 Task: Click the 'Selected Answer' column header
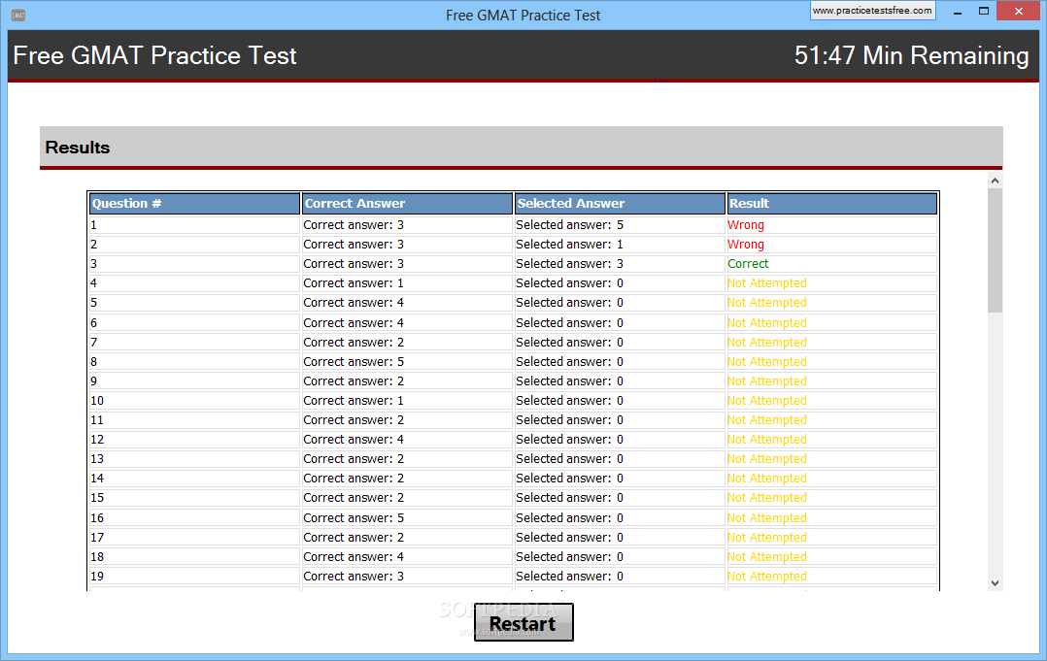click(x=620, y=204)
